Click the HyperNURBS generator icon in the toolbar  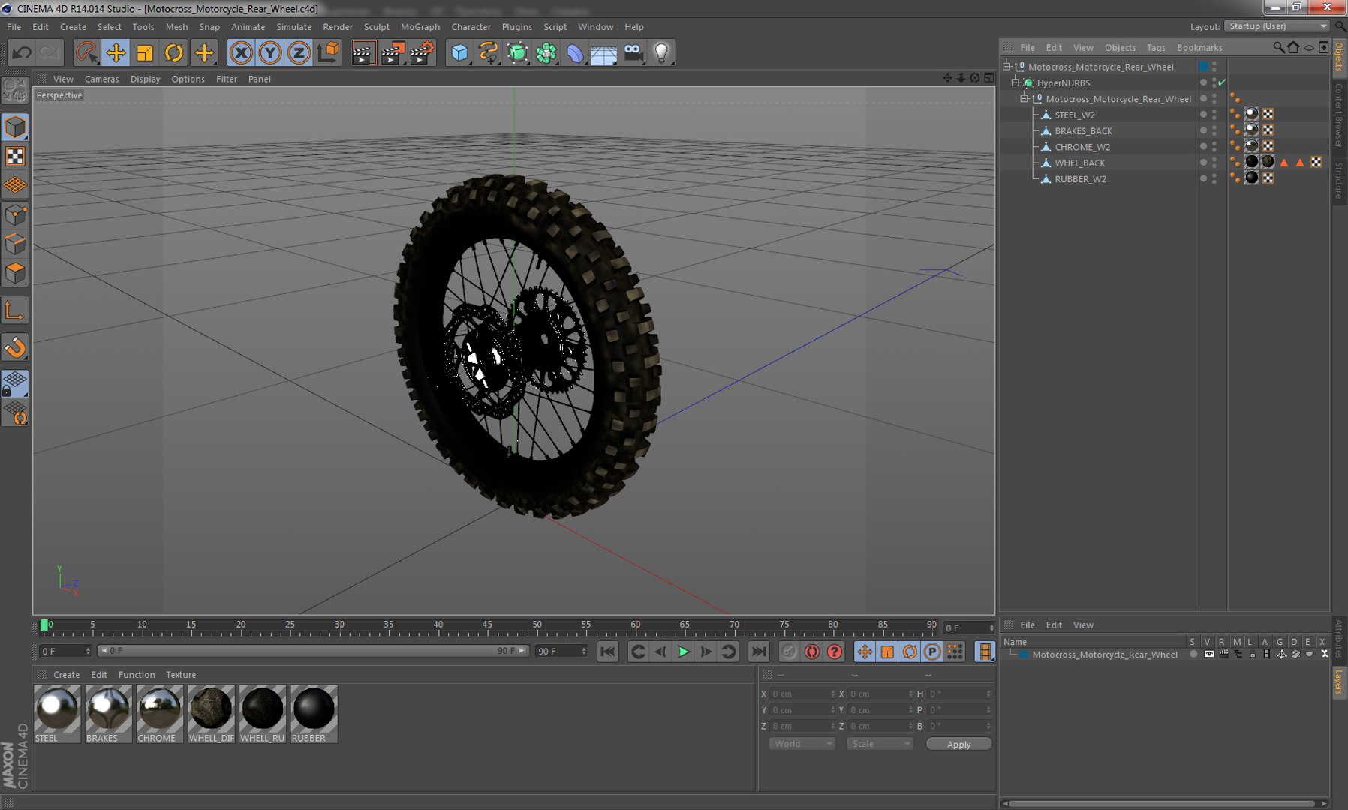coord(518,53)
